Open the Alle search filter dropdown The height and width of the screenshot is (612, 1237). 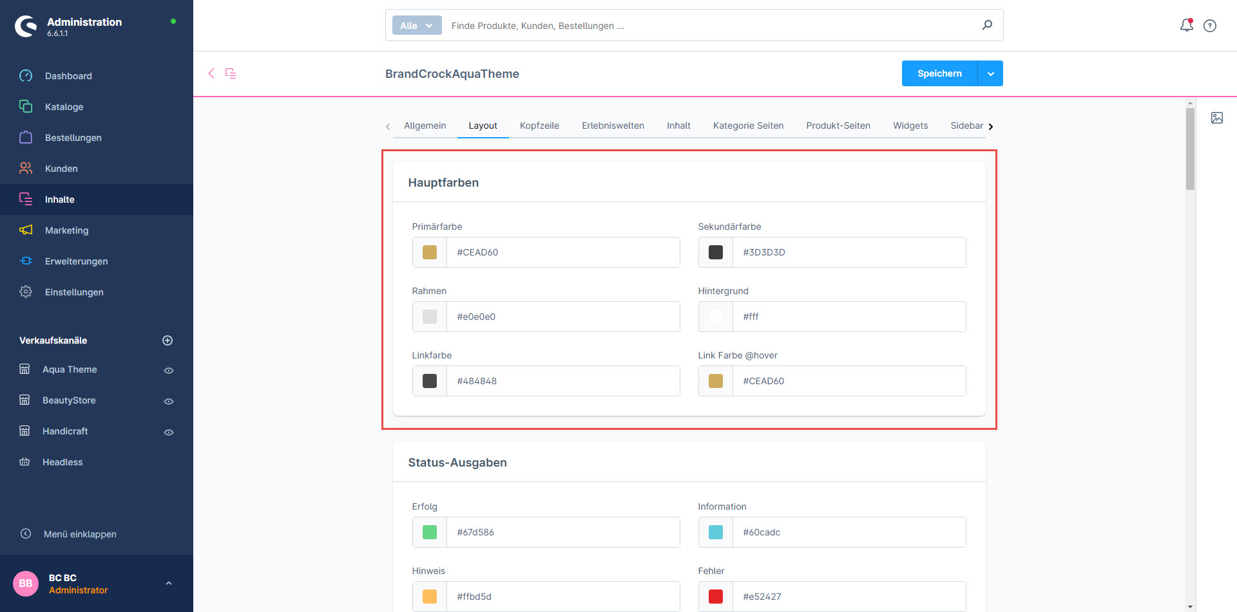coord(416,26)
